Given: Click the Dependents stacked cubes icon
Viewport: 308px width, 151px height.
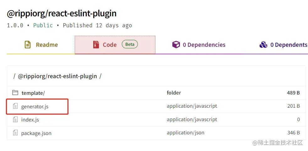Looking at the screenshot, I should click(263, 45).
